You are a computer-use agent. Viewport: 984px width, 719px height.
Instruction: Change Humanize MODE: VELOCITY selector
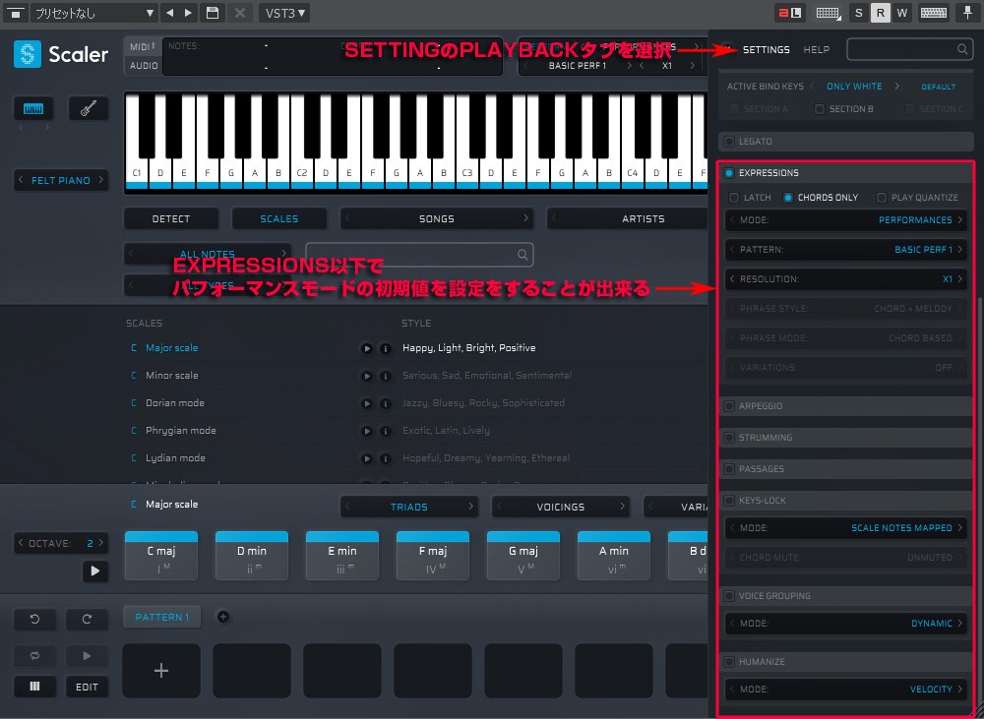(845, 689)
